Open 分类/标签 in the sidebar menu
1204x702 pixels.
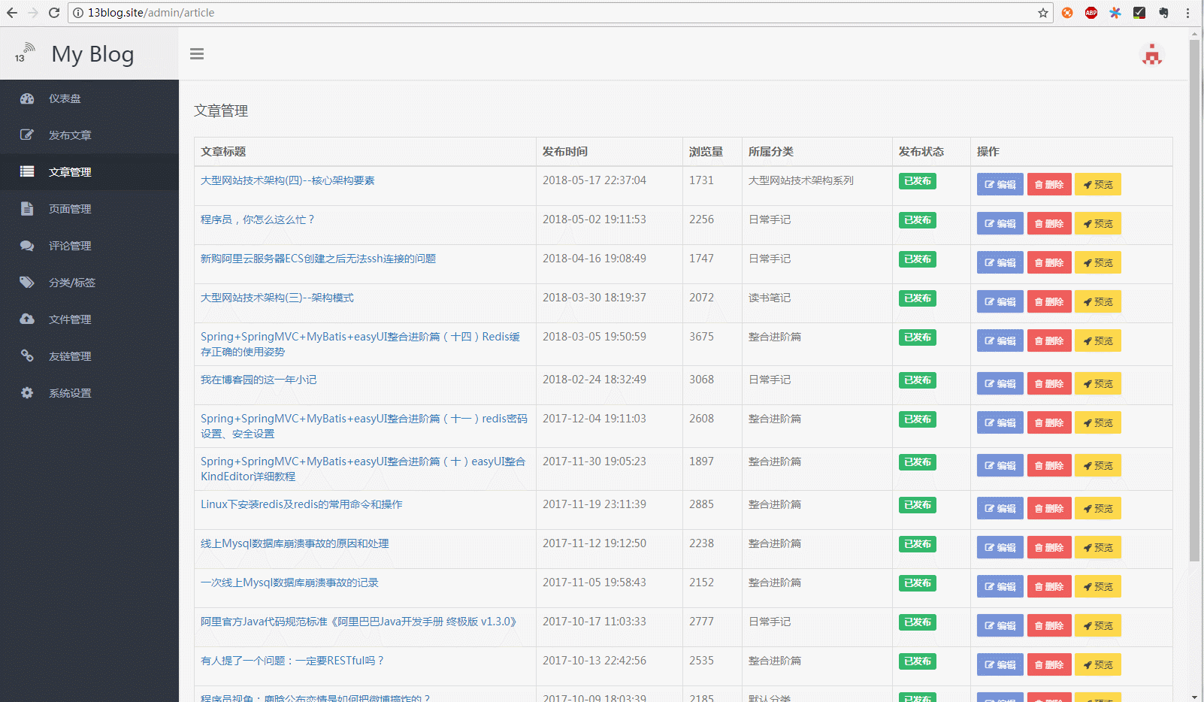tap(72, 283)
